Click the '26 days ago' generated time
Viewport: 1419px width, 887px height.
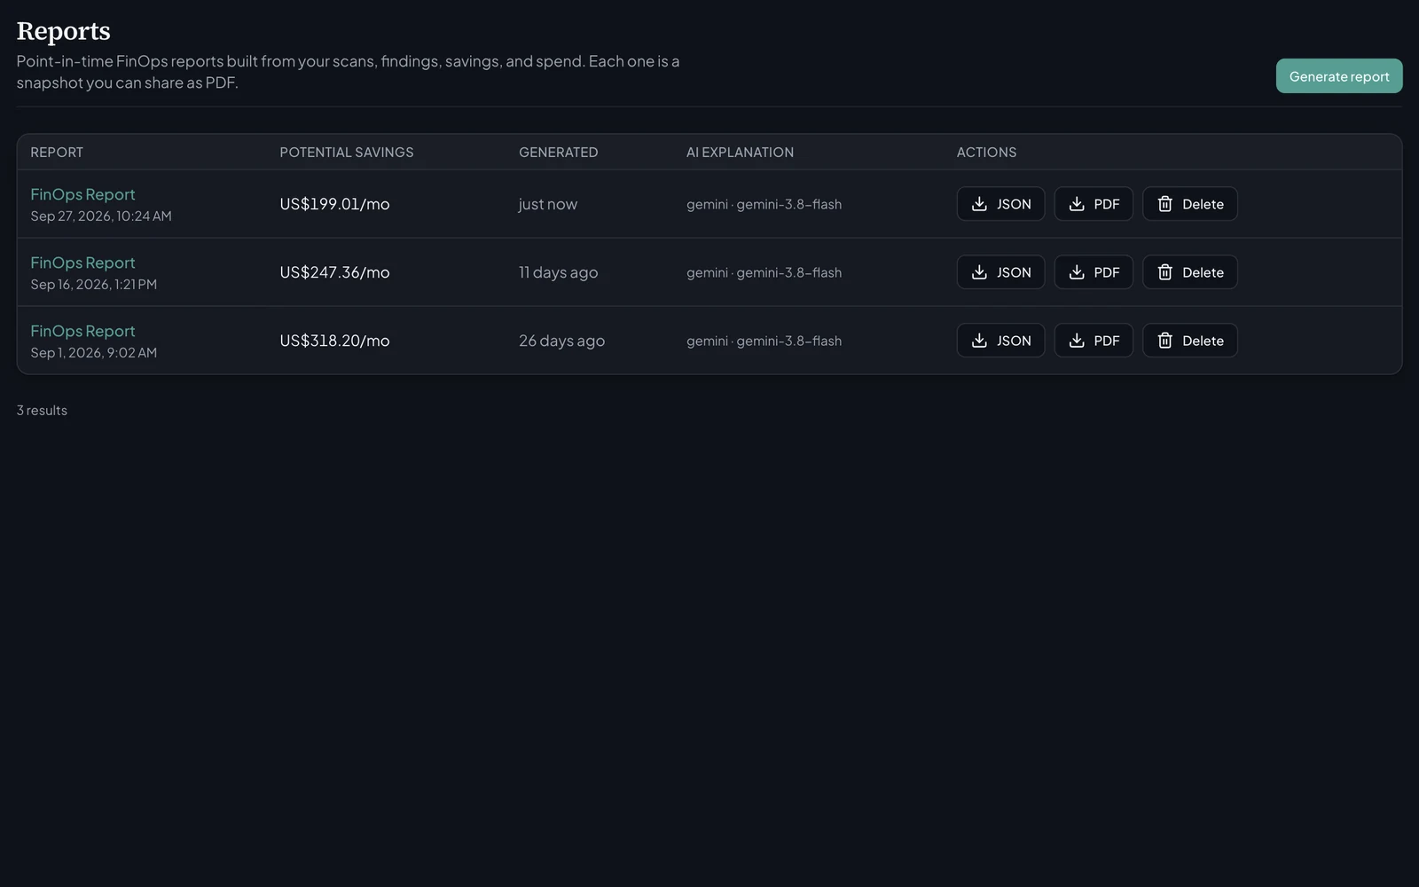click(561, 341)
